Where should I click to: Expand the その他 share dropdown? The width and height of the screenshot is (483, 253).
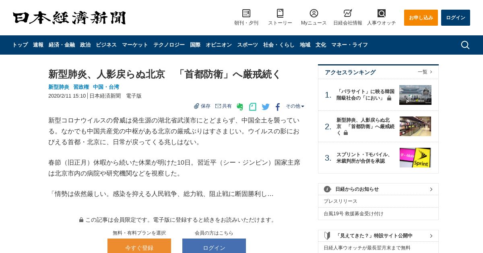(295, 106)
